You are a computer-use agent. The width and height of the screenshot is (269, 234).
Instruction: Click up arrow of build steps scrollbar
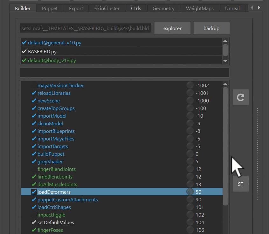225,84
